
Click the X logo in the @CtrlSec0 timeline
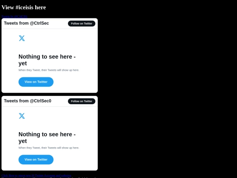[22, 116]
